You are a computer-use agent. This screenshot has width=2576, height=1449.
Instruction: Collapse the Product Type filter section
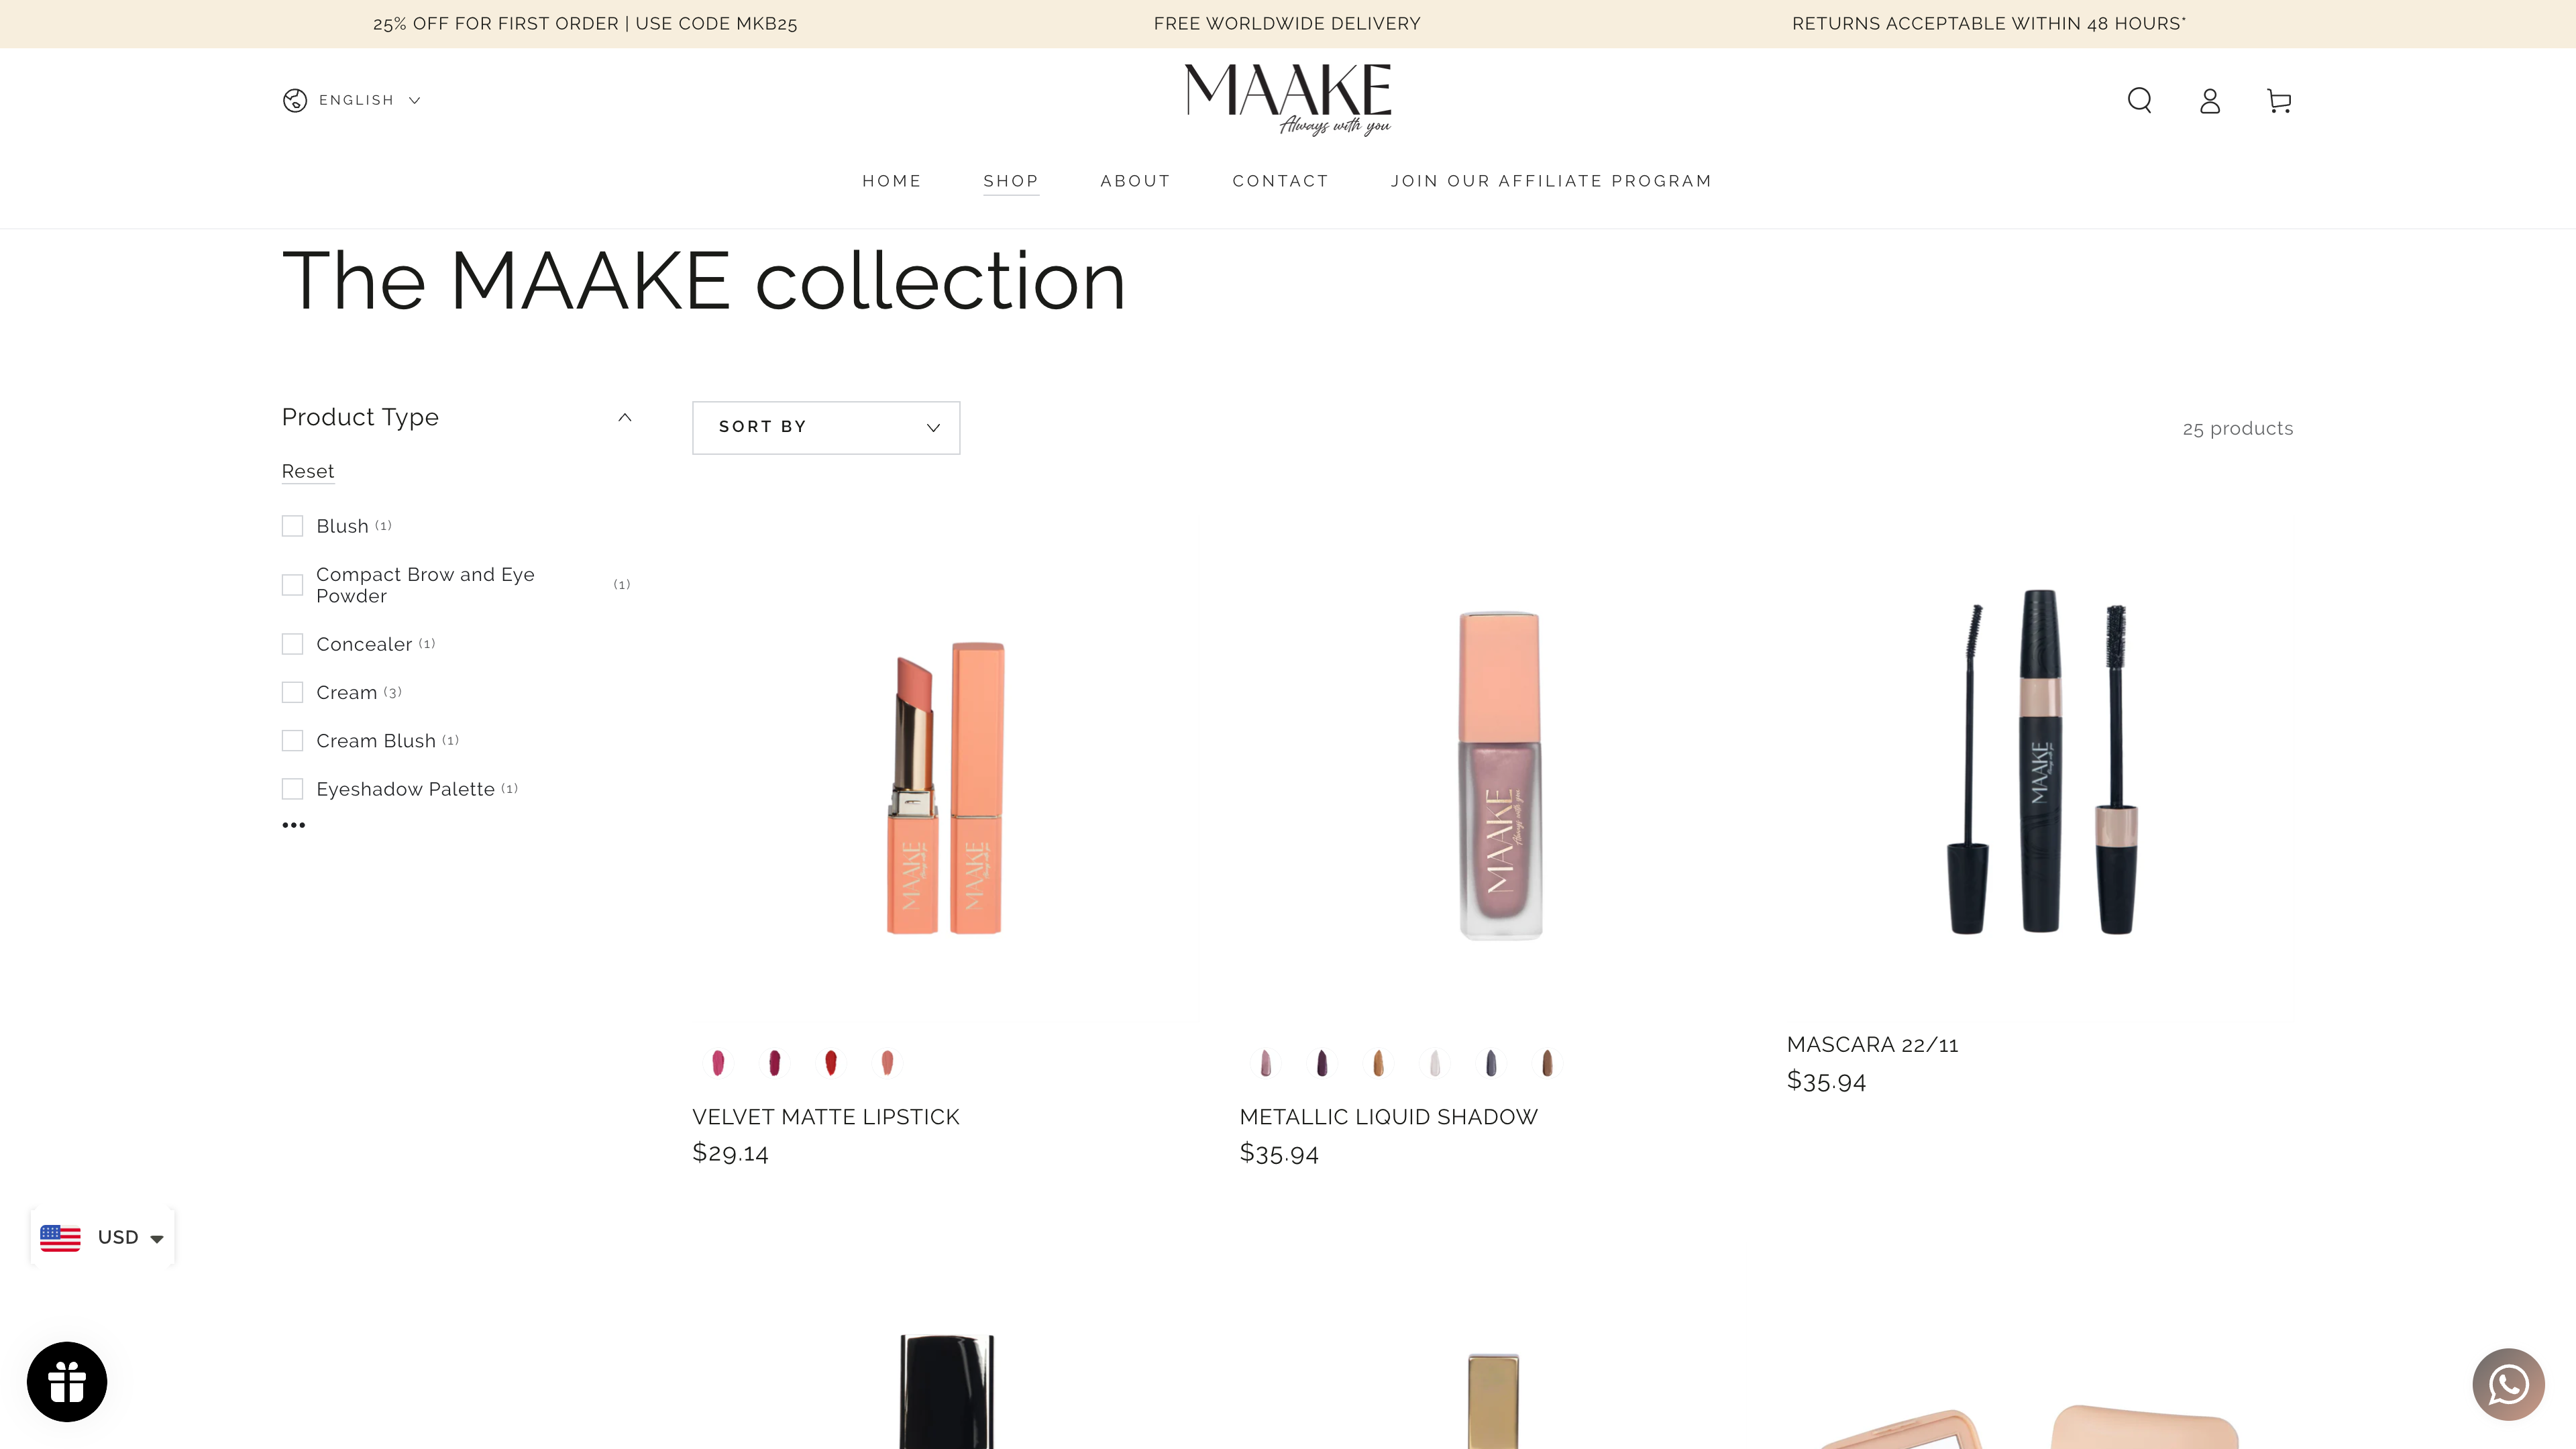click(x=625, y=417)
